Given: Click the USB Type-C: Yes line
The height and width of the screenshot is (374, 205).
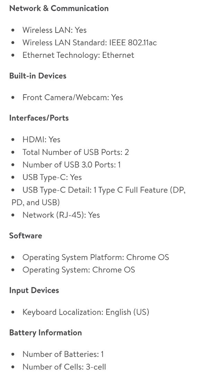Looking at the screenshot, I should 52,177.
